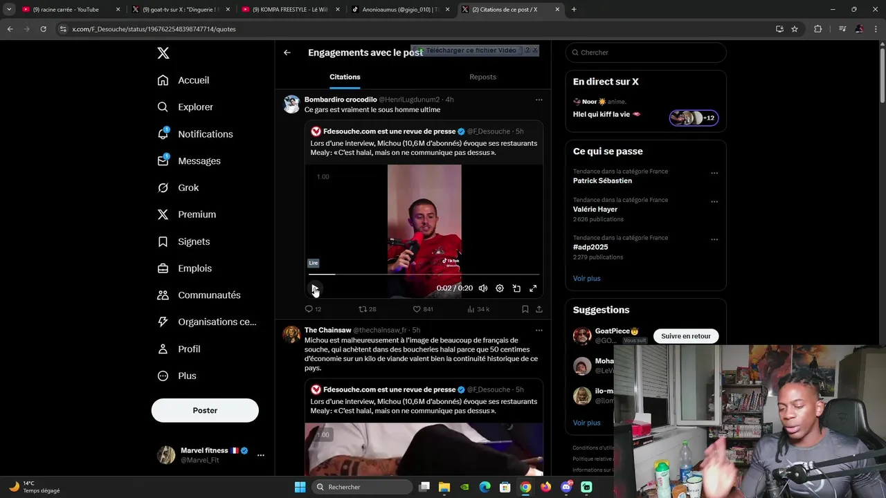This screenshot has width=886, height=498.
Task: Open Firefox from the taskbar
Action: pyautogui.click(x=546, y=487)
